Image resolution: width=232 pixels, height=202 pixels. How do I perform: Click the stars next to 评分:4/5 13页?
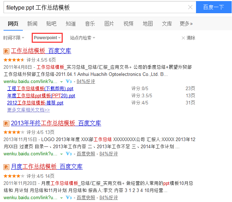pyautogui.click(x=14, y=132)
